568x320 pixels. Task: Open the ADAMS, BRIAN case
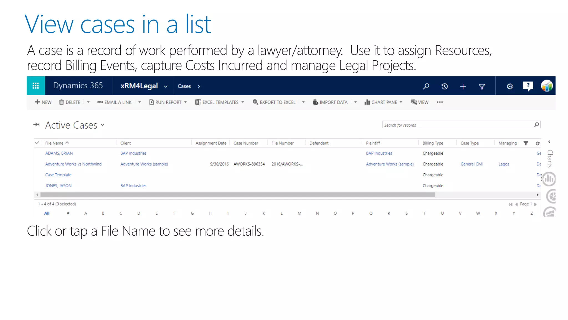(59, 153)
